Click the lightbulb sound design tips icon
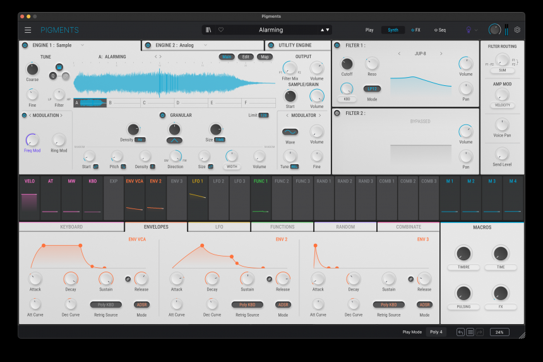The height and width of the screenshot is (362, 543). (469, 30)
